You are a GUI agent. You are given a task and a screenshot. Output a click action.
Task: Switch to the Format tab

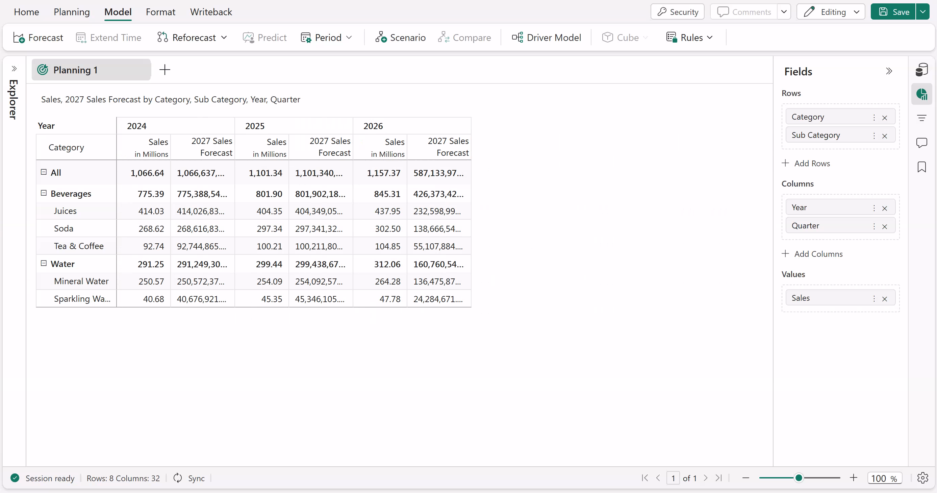[x=160, y=12]
